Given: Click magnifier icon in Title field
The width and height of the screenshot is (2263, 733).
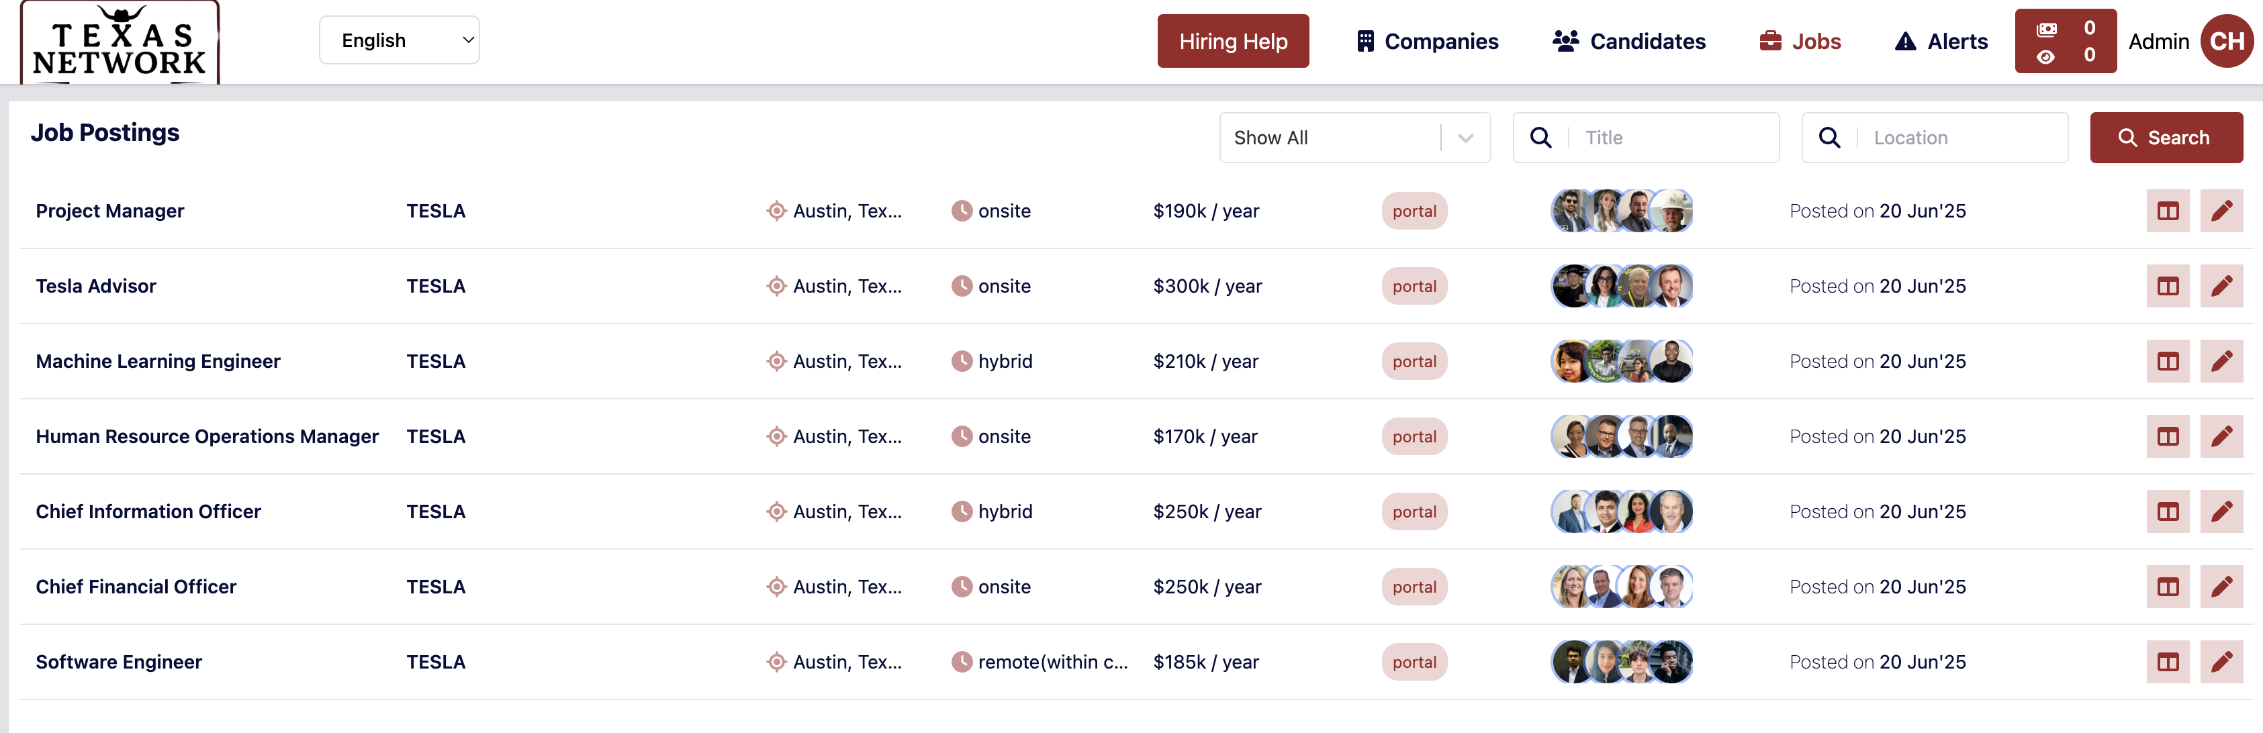Looking at the screenshot, I should (1540, 138).
